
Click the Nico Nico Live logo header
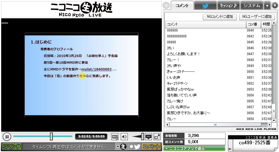pyautogui.click(x=81, y=9)
